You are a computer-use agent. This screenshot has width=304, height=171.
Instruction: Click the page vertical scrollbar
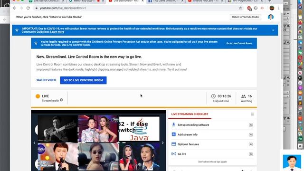point(282,46)
